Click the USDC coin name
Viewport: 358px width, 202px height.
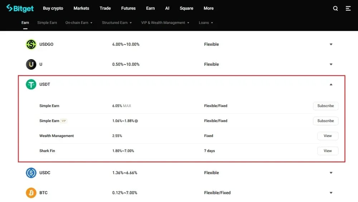(45, 173)
